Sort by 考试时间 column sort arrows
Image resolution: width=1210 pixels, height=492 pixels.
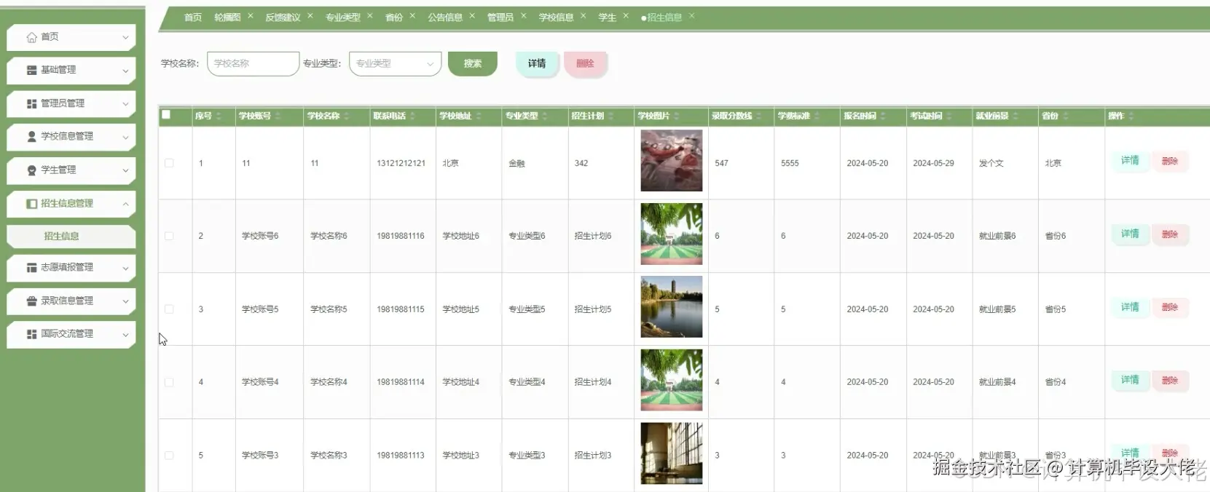pyautogui.click(x=949, y=116)
